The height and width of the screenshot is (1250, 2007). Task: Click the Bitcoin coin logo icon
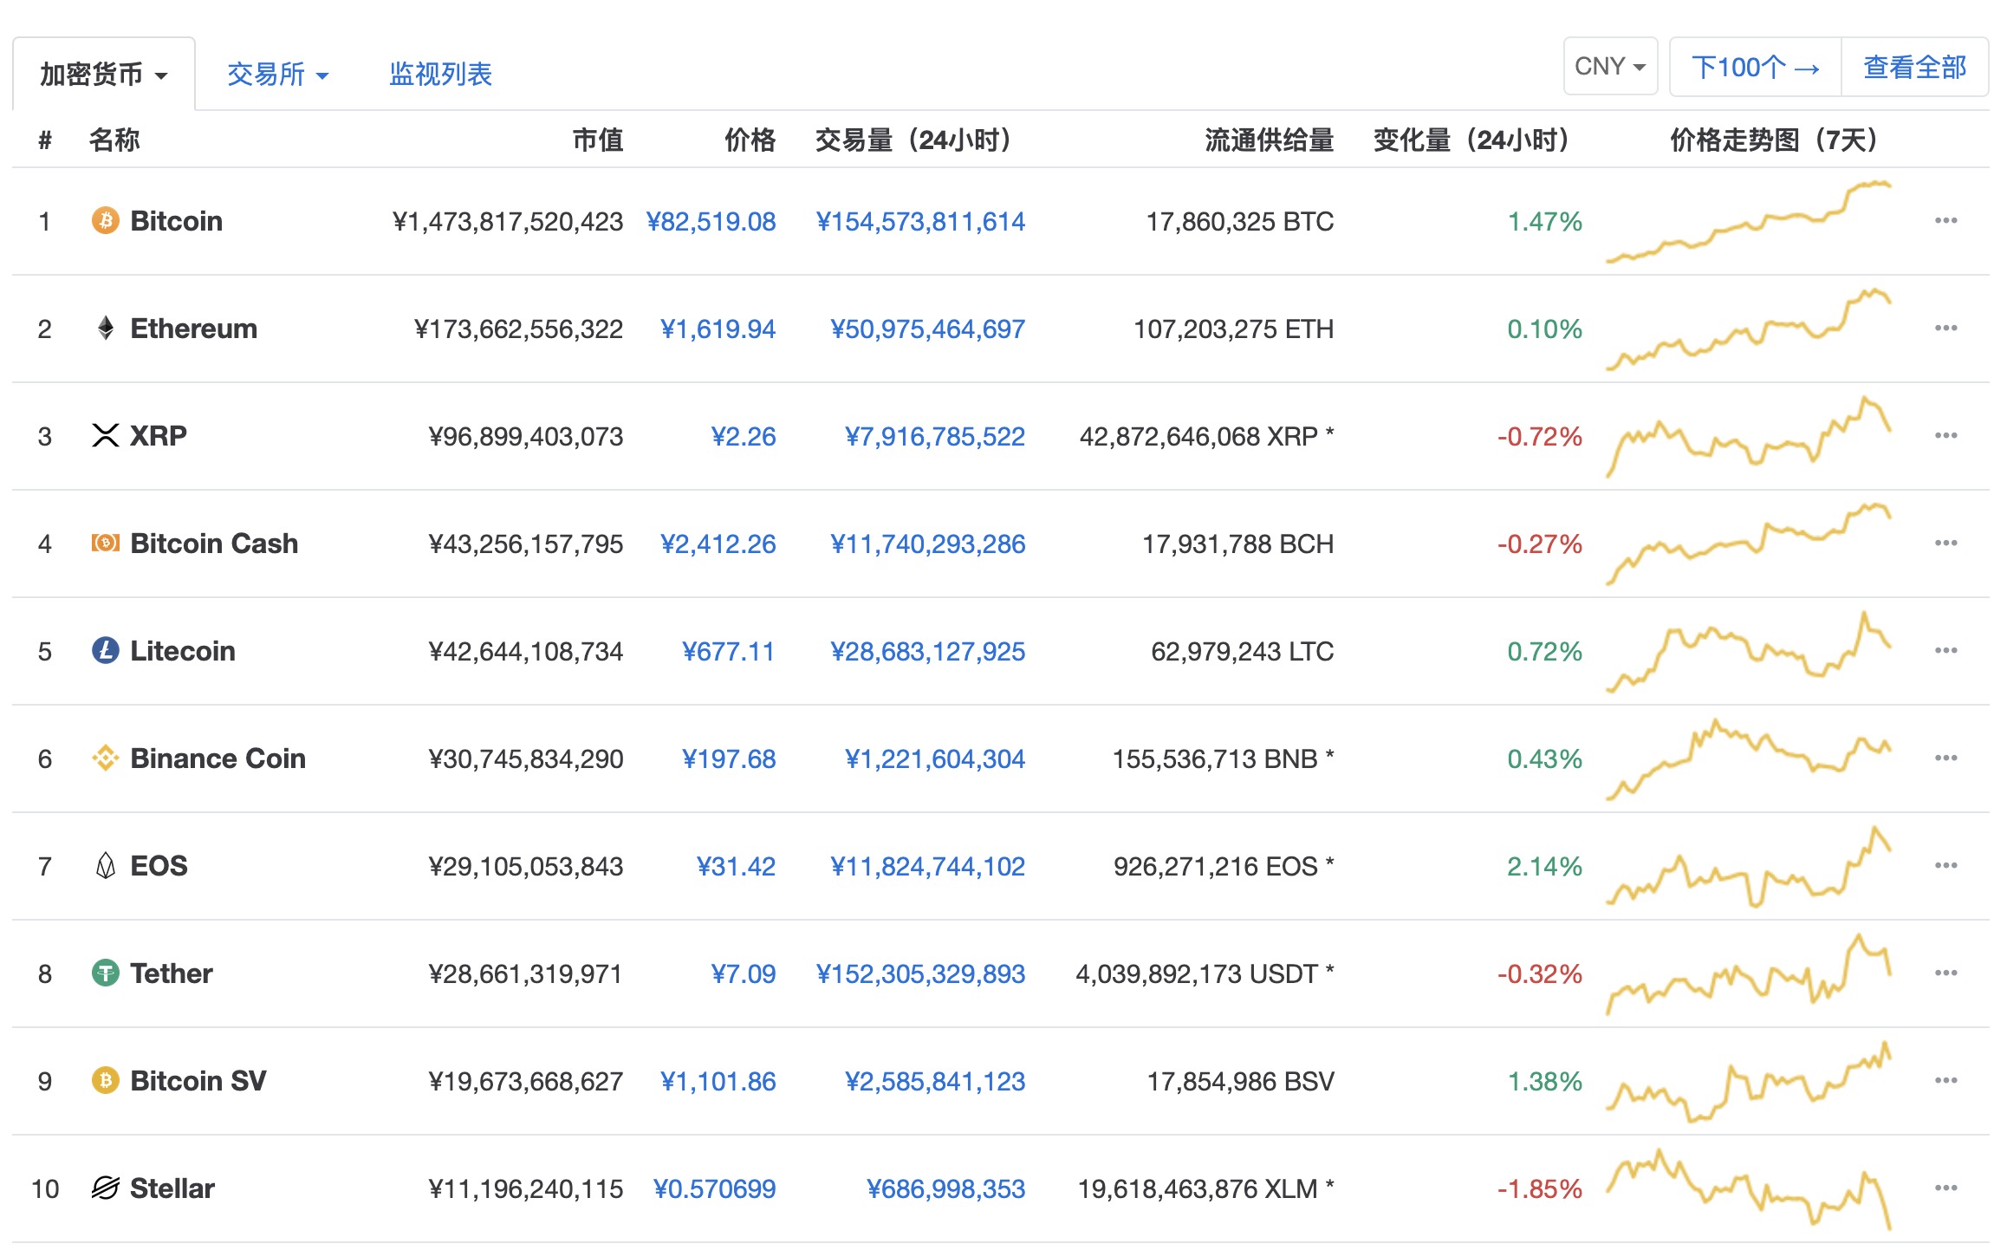pos(105,221)
